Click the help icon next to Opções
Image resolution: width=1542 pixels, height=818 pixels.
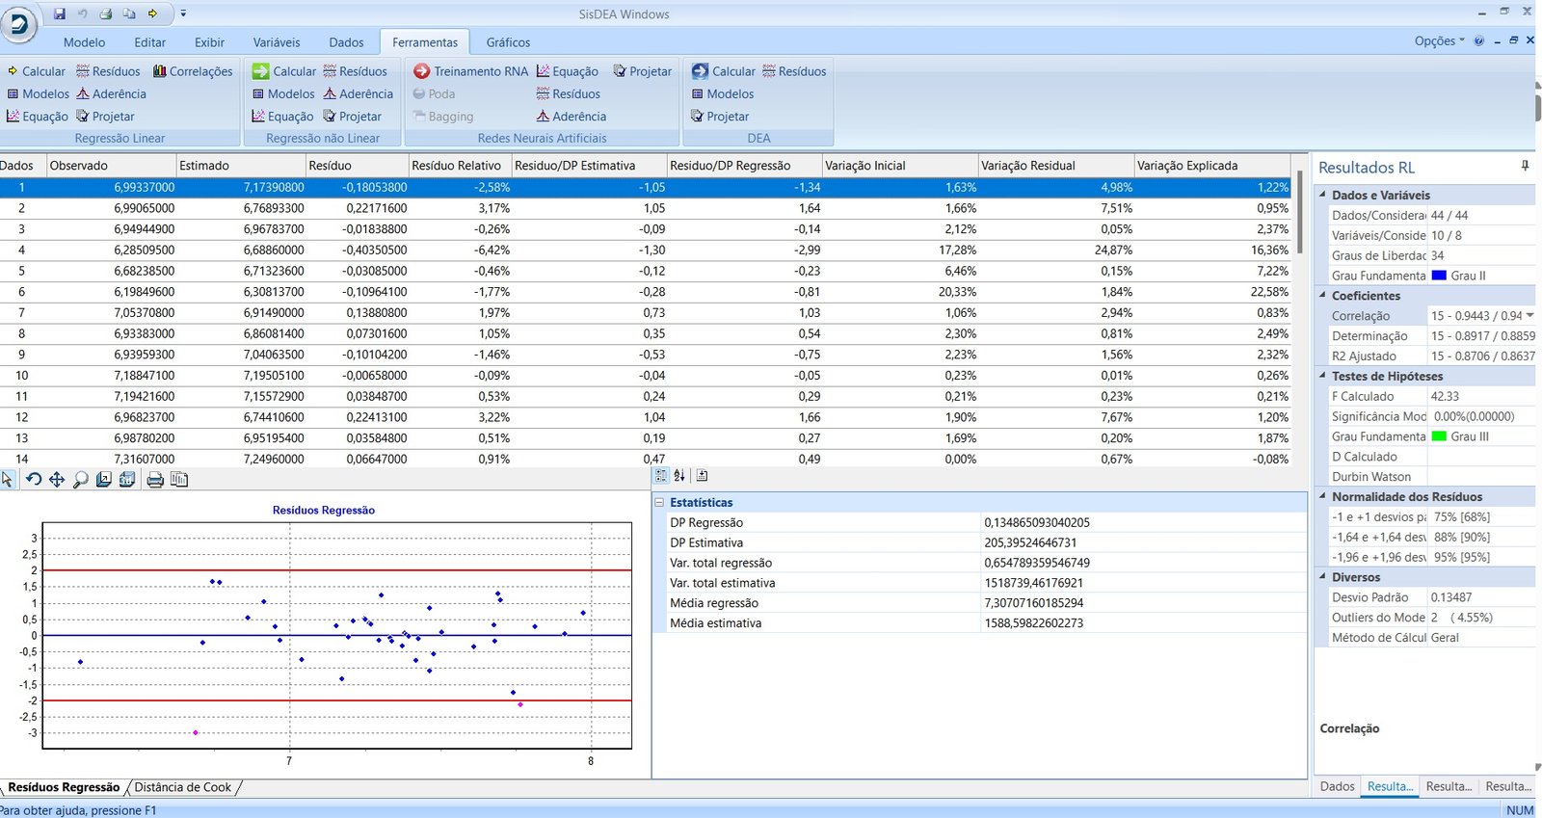coord(1478,40)
